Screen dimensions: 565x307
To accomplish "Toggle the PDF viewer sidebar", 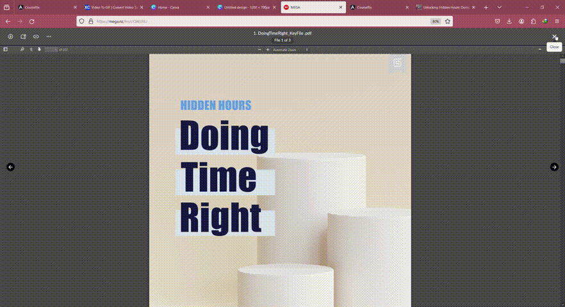I will click(5, 50).
